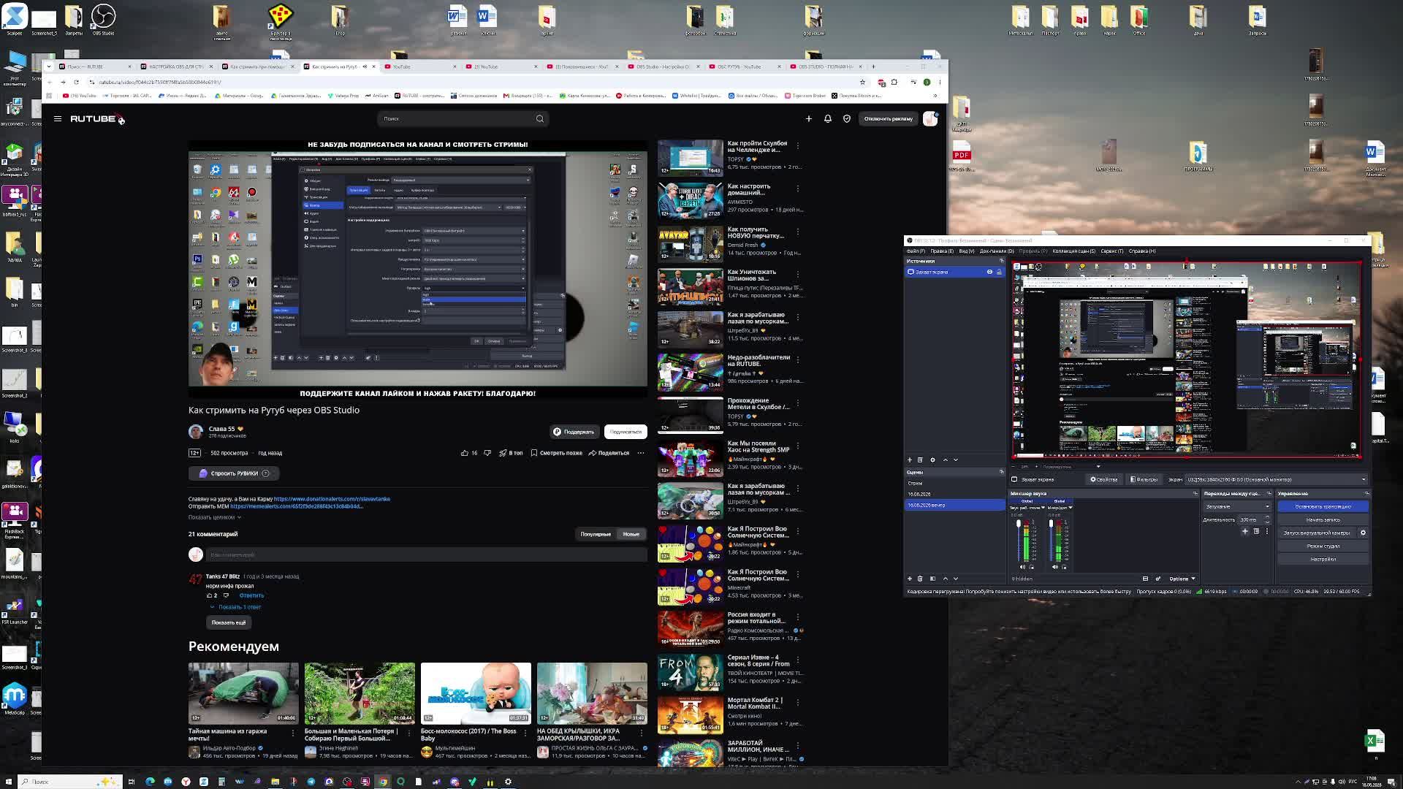Remove selected source in OBS Sources panel

(920, 460)
